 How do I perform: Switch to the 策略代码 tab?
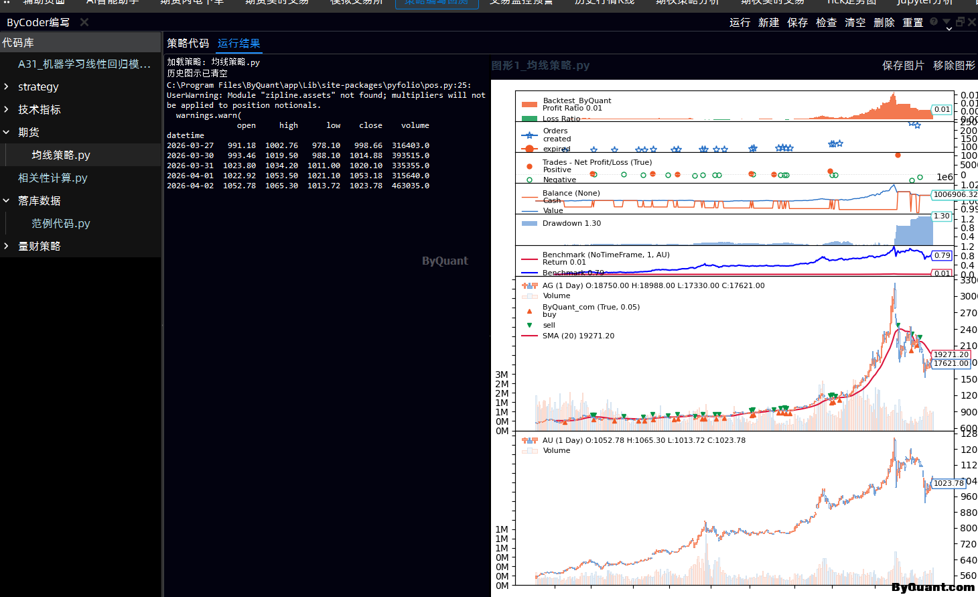(x=188, y=44)
